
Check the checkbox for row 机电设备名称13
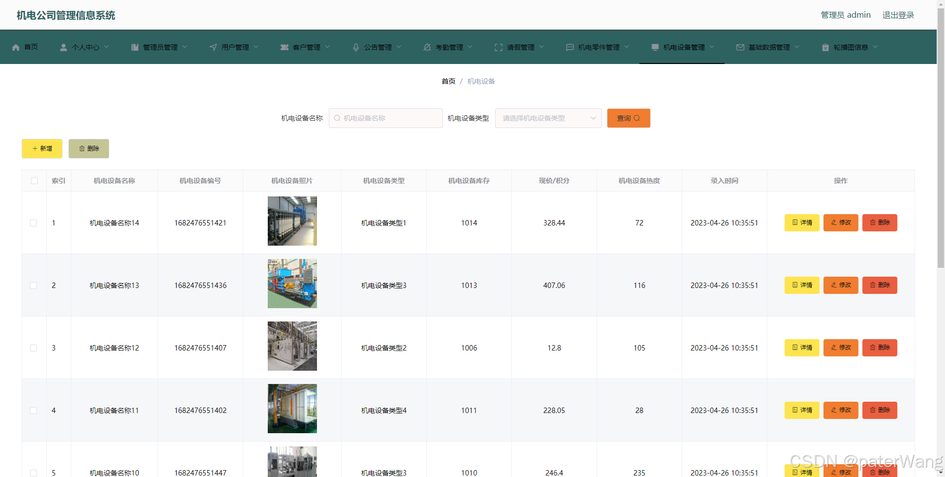pyautogui.click(x=33, y=286)
